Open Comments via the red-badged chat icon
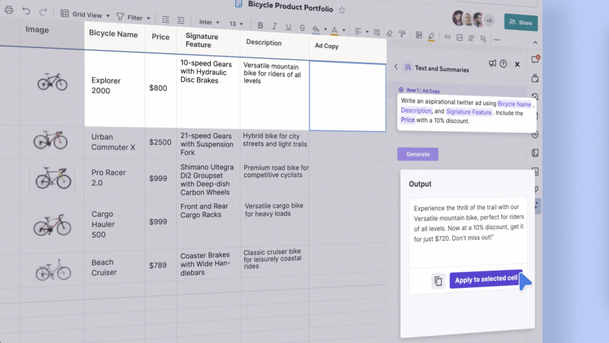609x343 pixels. 535,59
